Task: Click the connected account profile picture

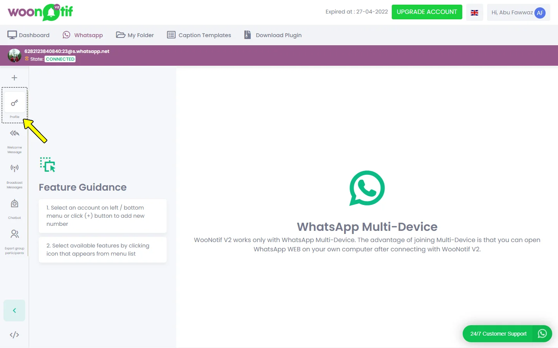Action: pos(15,55)
